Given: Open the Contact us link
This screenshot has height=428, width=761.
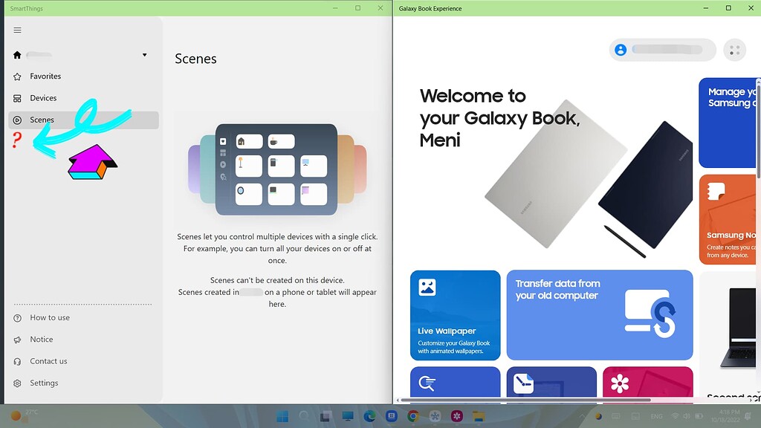Looking at the screenshot, I should [48, 361].
